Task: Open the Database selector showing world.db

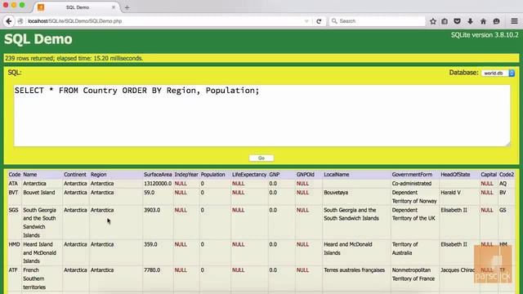Action: (x=498, y=73)
